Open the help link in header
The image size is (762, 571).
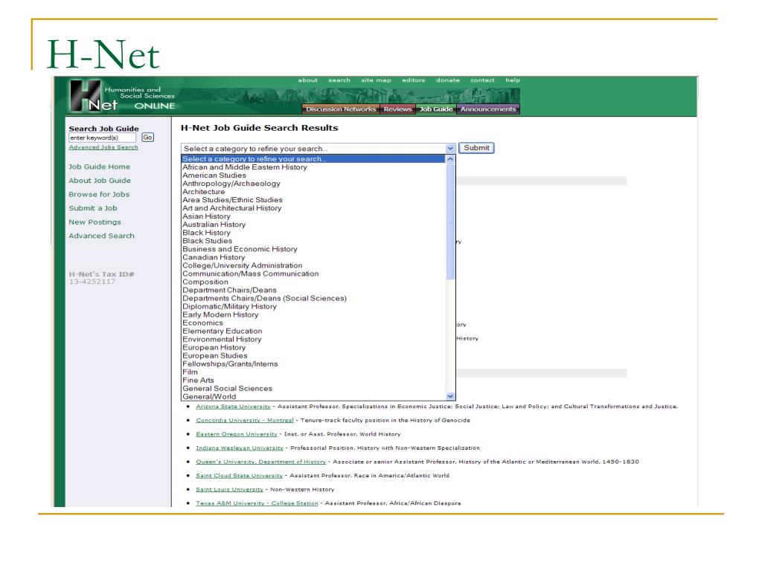click(x=513, y=80)
